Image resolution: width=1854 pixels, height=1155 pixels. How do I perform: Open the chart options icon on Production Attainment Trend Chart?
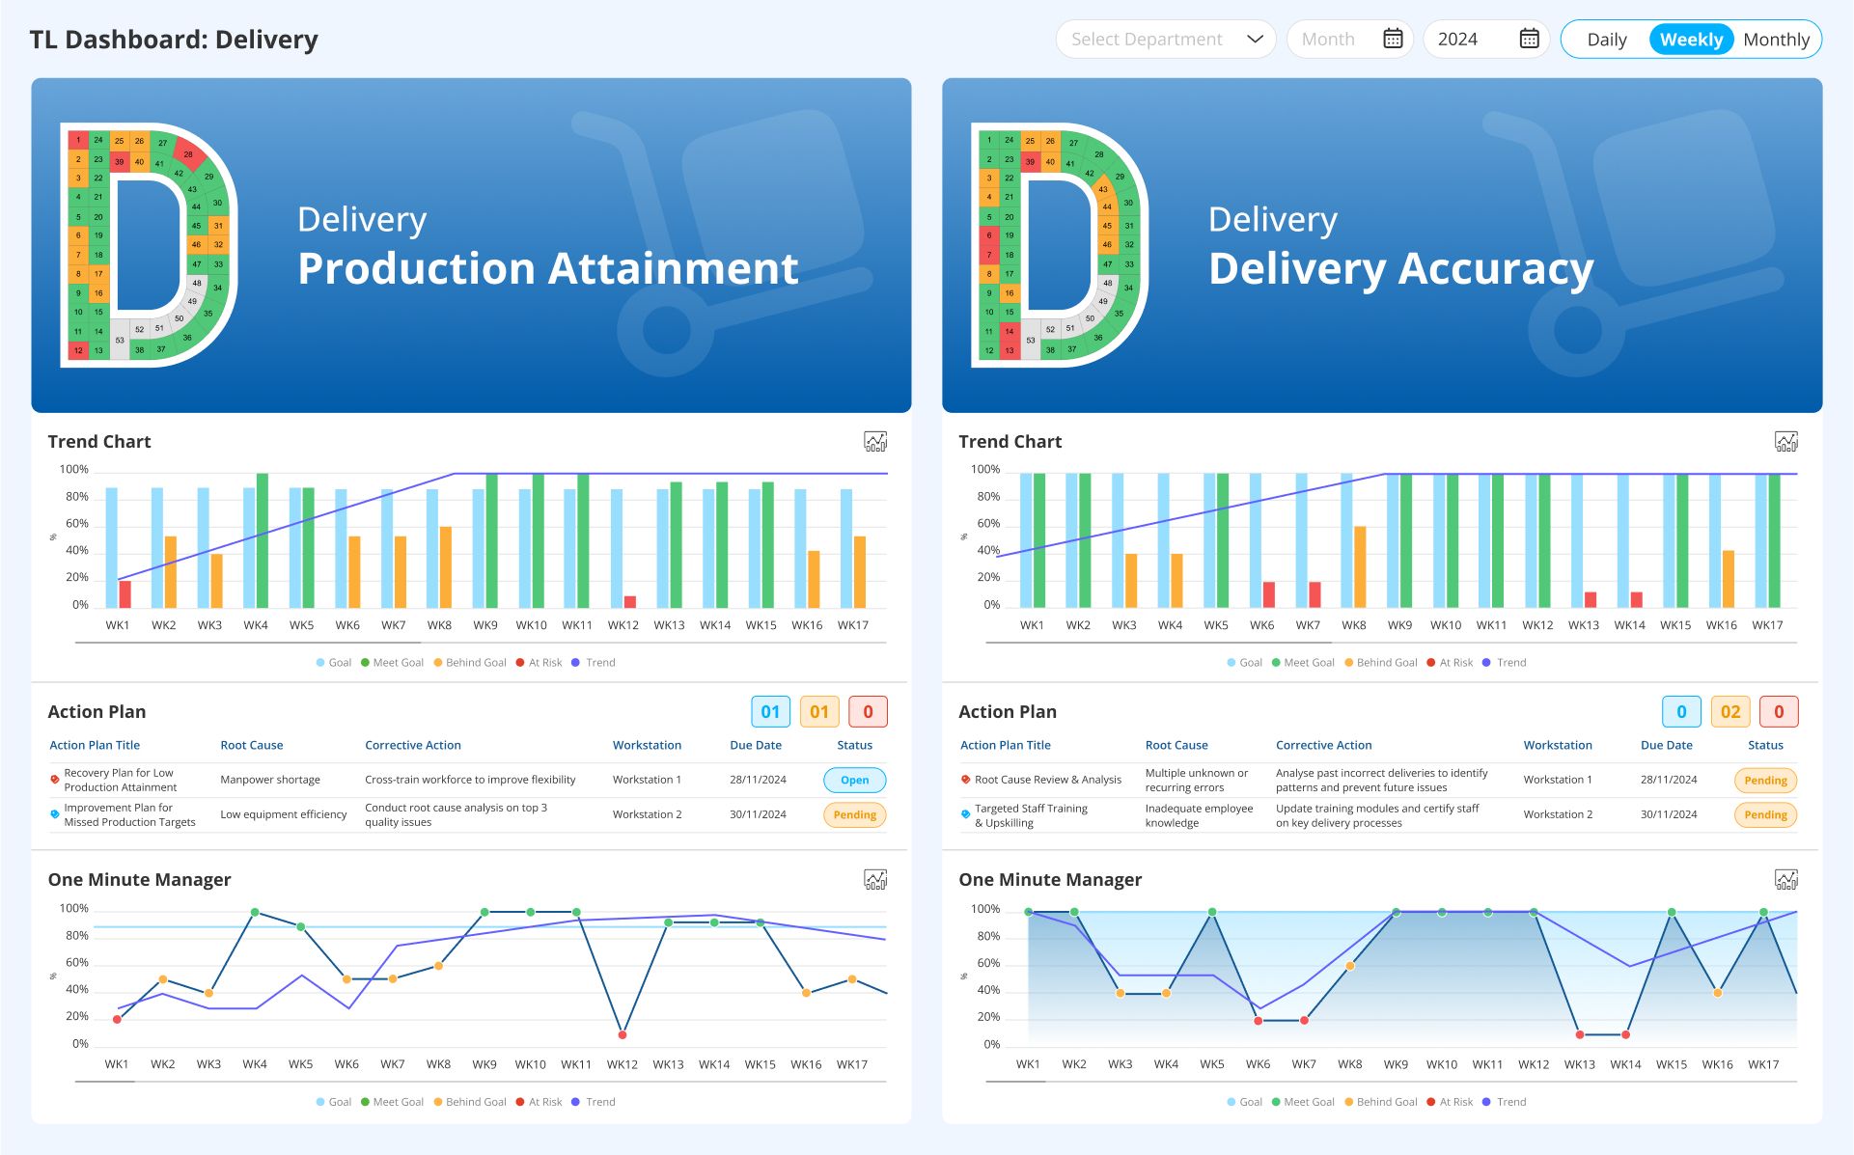pos(874,442)
